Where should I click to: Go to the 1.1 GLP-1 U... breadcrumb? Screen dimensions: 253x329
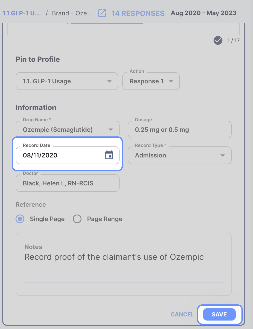[21, 13]
